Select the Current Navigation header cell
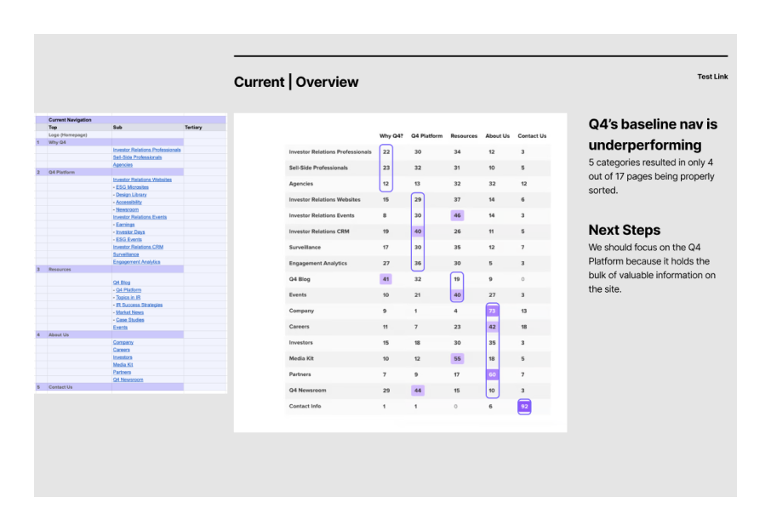The image size is (771, 531). pos(69,120)
